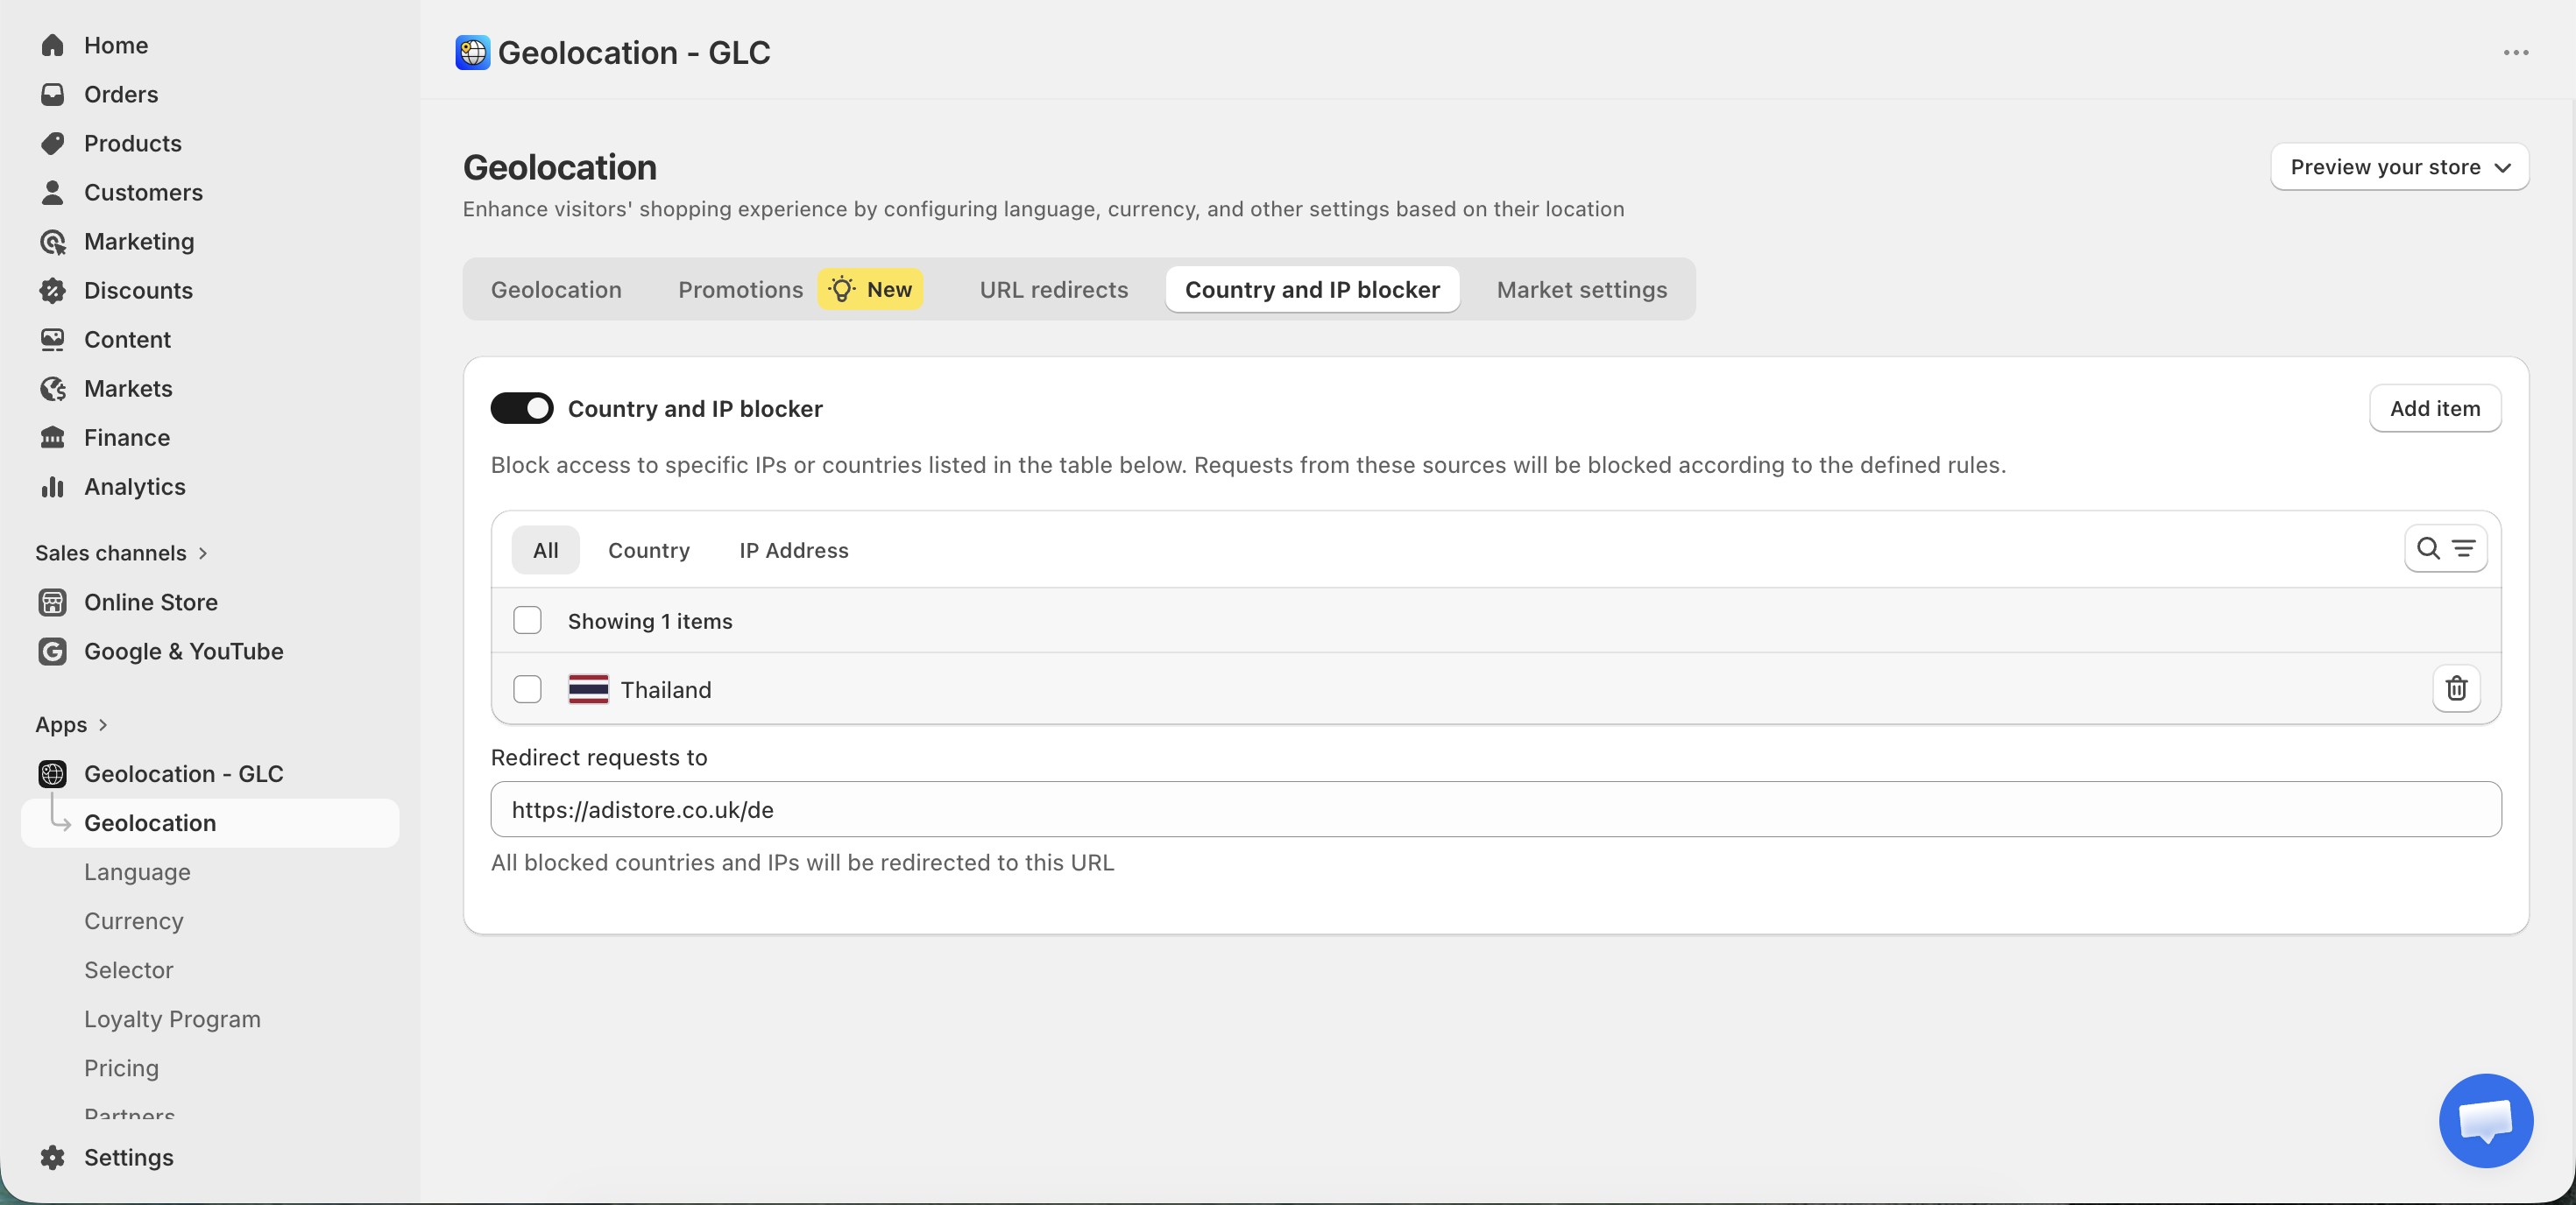This screenshot has width=2576, height=1205.
Task: Click the Thailand flag icon
Action: pos(588,688)
